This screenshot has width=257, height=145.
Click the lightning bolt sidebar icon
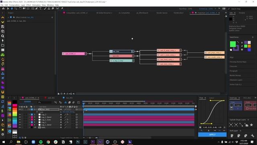click(x=3, y=41)
